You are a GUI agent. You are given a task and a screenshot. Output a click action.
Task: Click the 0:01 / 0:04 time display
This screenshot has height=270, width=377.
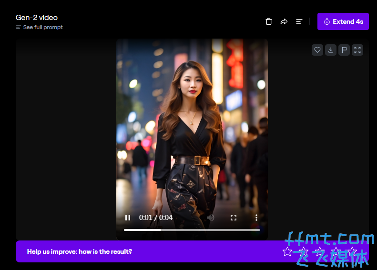(155, 218)
